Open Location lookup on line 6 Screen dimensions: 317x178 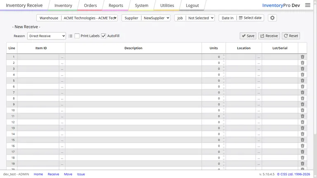(x=258, y=87)
